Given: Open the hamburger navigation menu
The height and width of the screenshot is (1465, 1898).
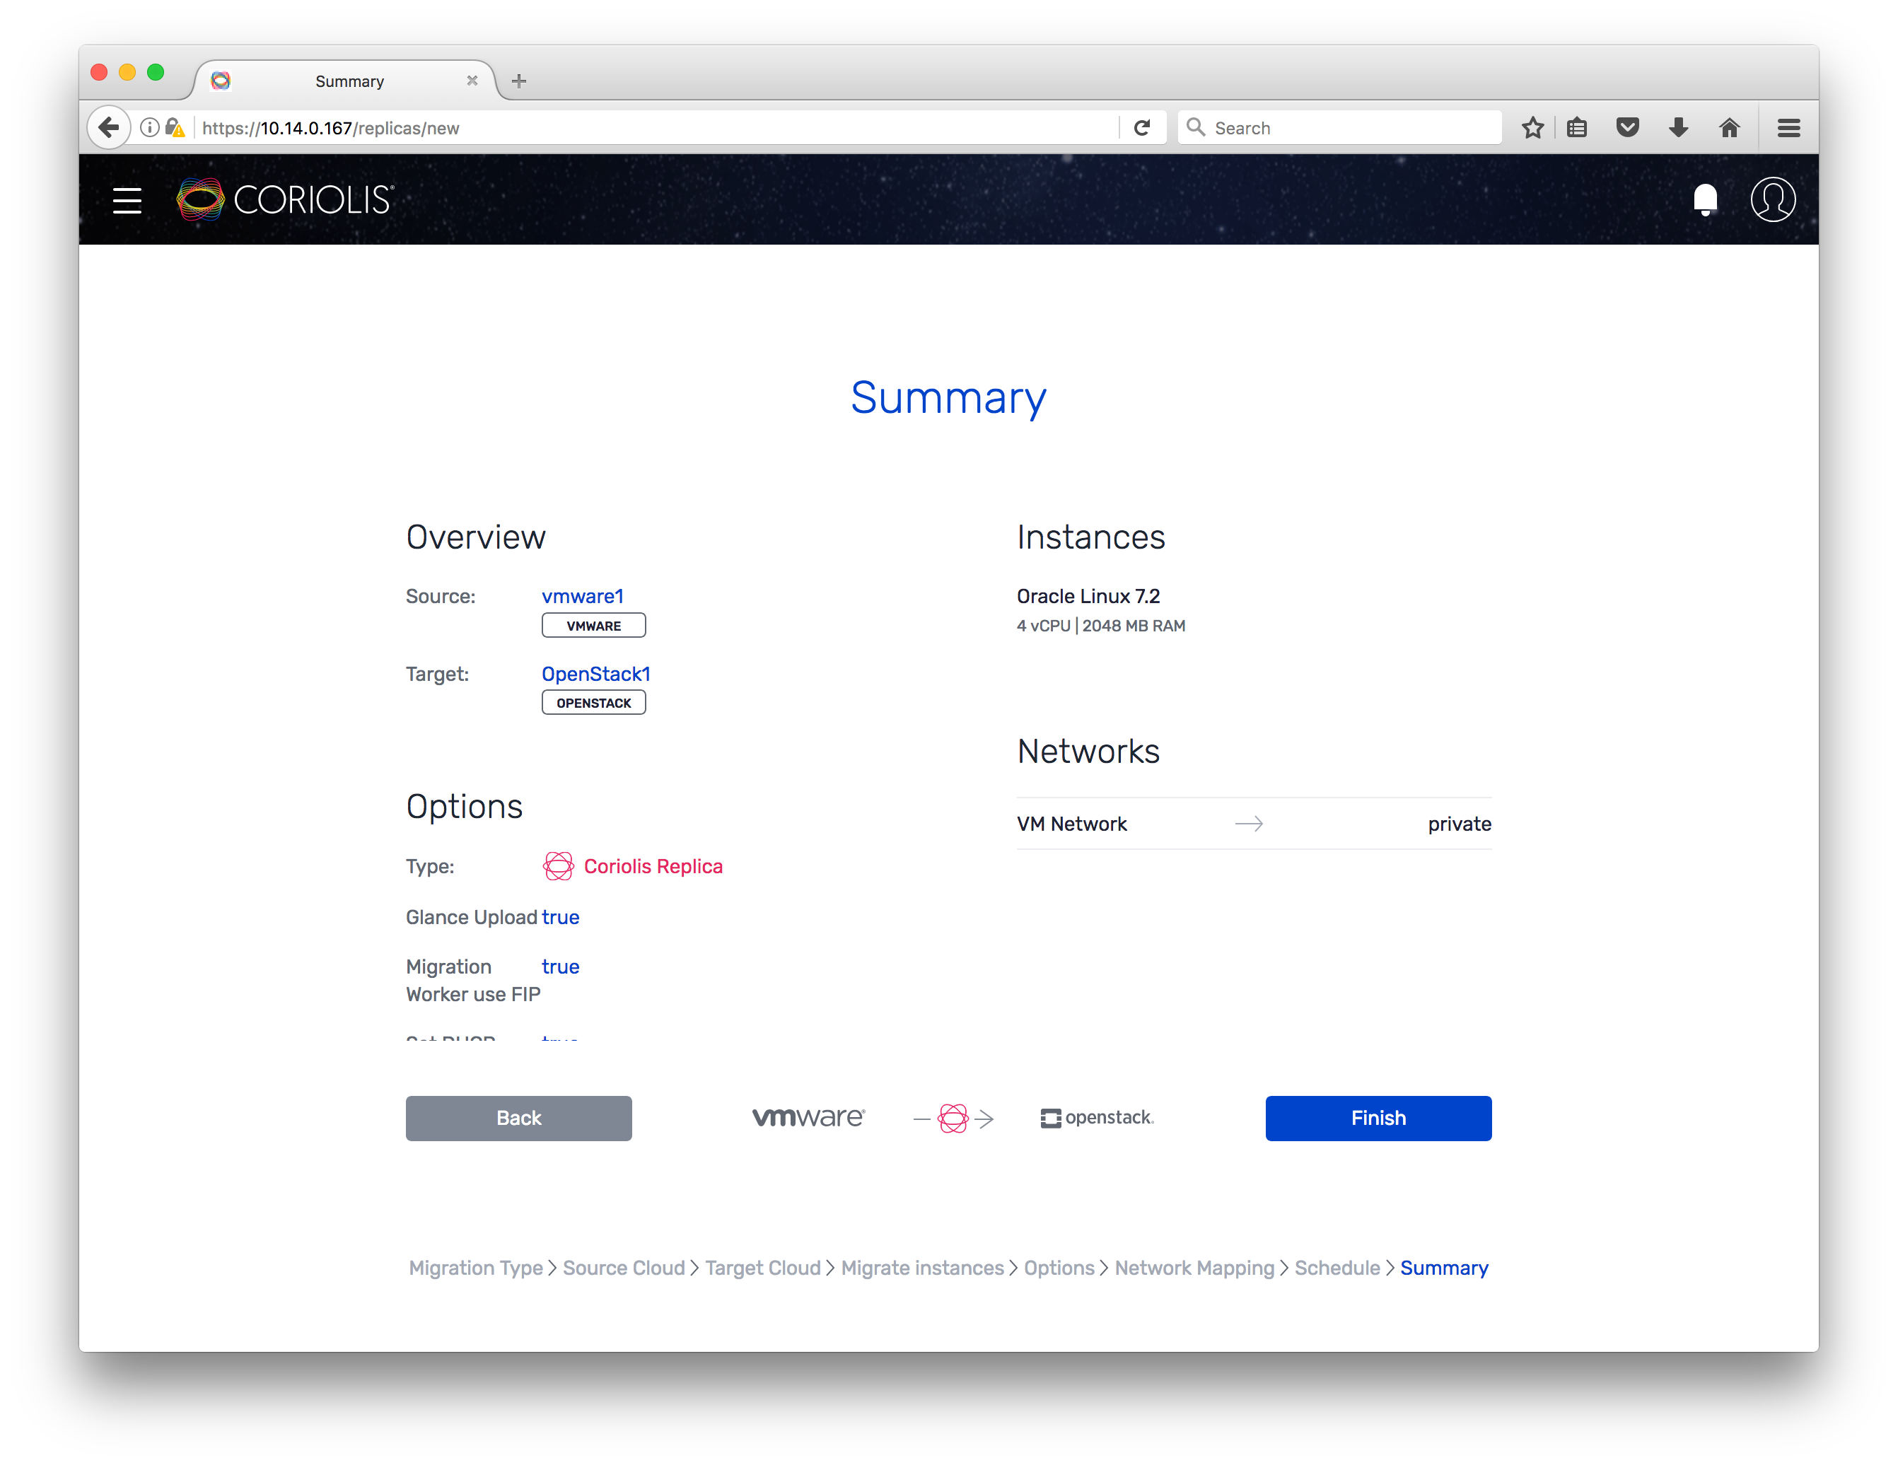Looking at the screenshot, I should point(127,201).
